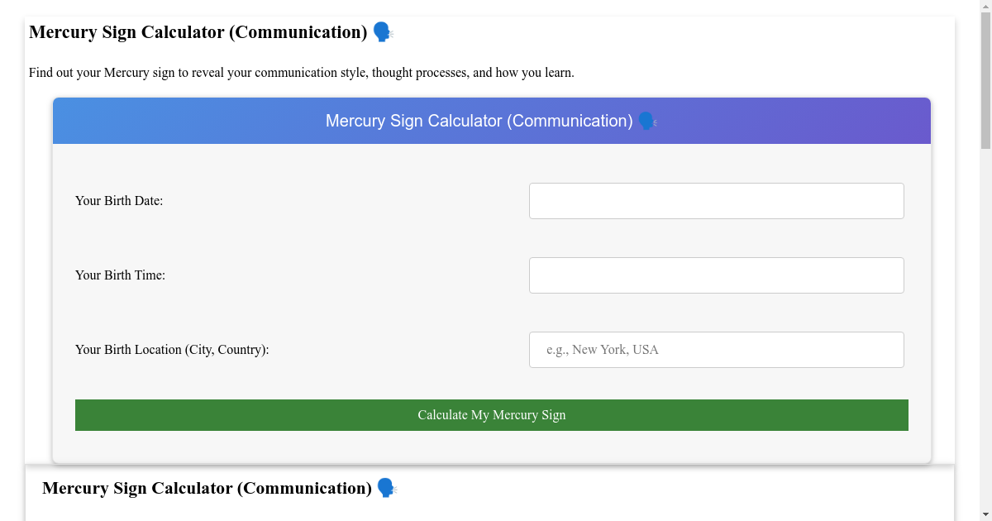The height and width of the screenshot is (521, 992).
Task: Click inside the Birth Time input field
Action: (716, 275)
